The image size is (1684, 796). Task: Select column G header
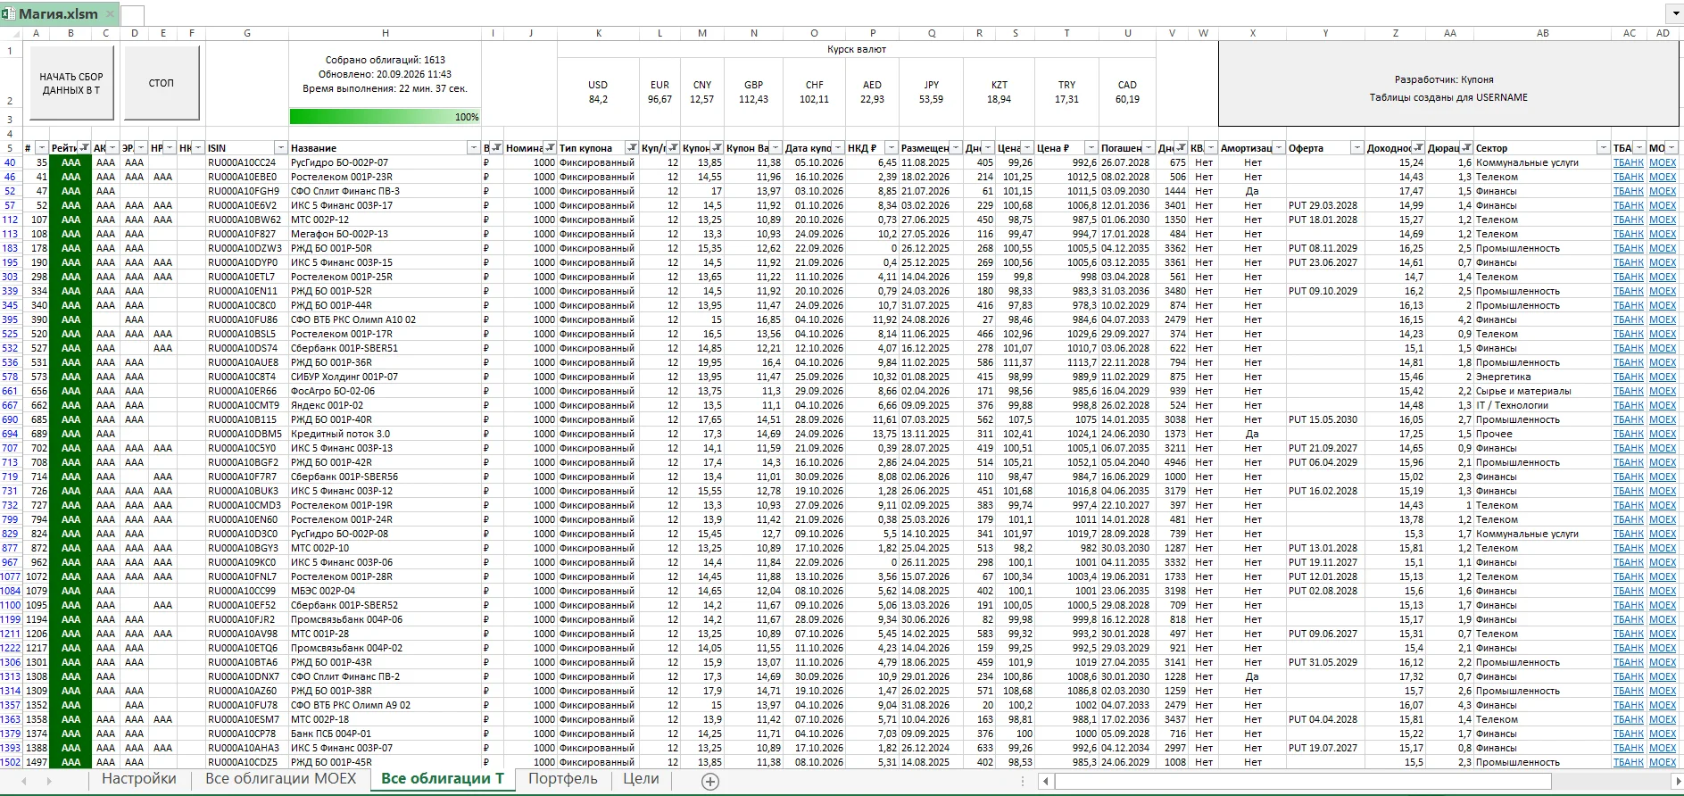point(246,33)
